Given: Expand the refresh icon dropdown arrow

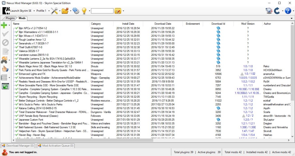Looking at the screenshot, I should pos(282,11).
